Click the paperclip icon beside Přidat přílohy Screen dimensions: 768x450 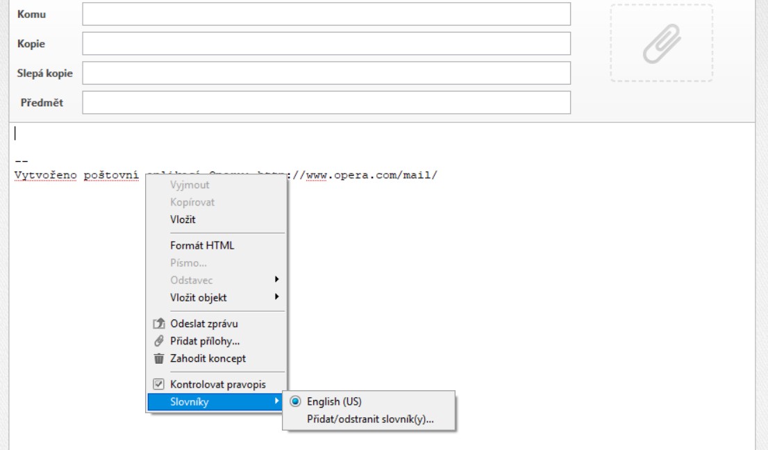(158, 341)
